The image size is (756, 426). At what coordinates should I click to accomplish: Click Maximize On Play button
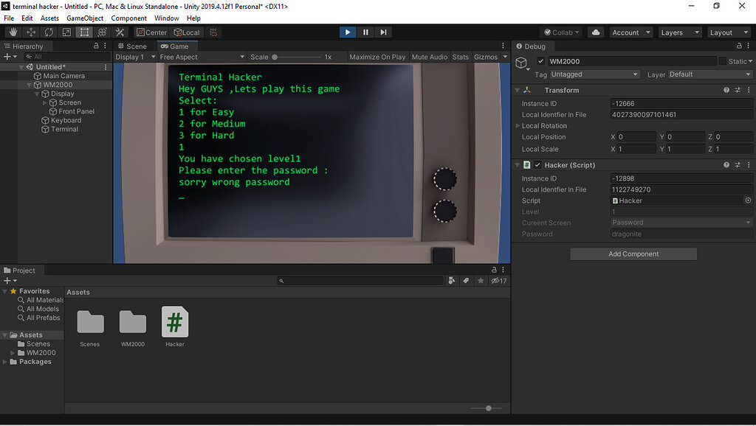[377, 57]
